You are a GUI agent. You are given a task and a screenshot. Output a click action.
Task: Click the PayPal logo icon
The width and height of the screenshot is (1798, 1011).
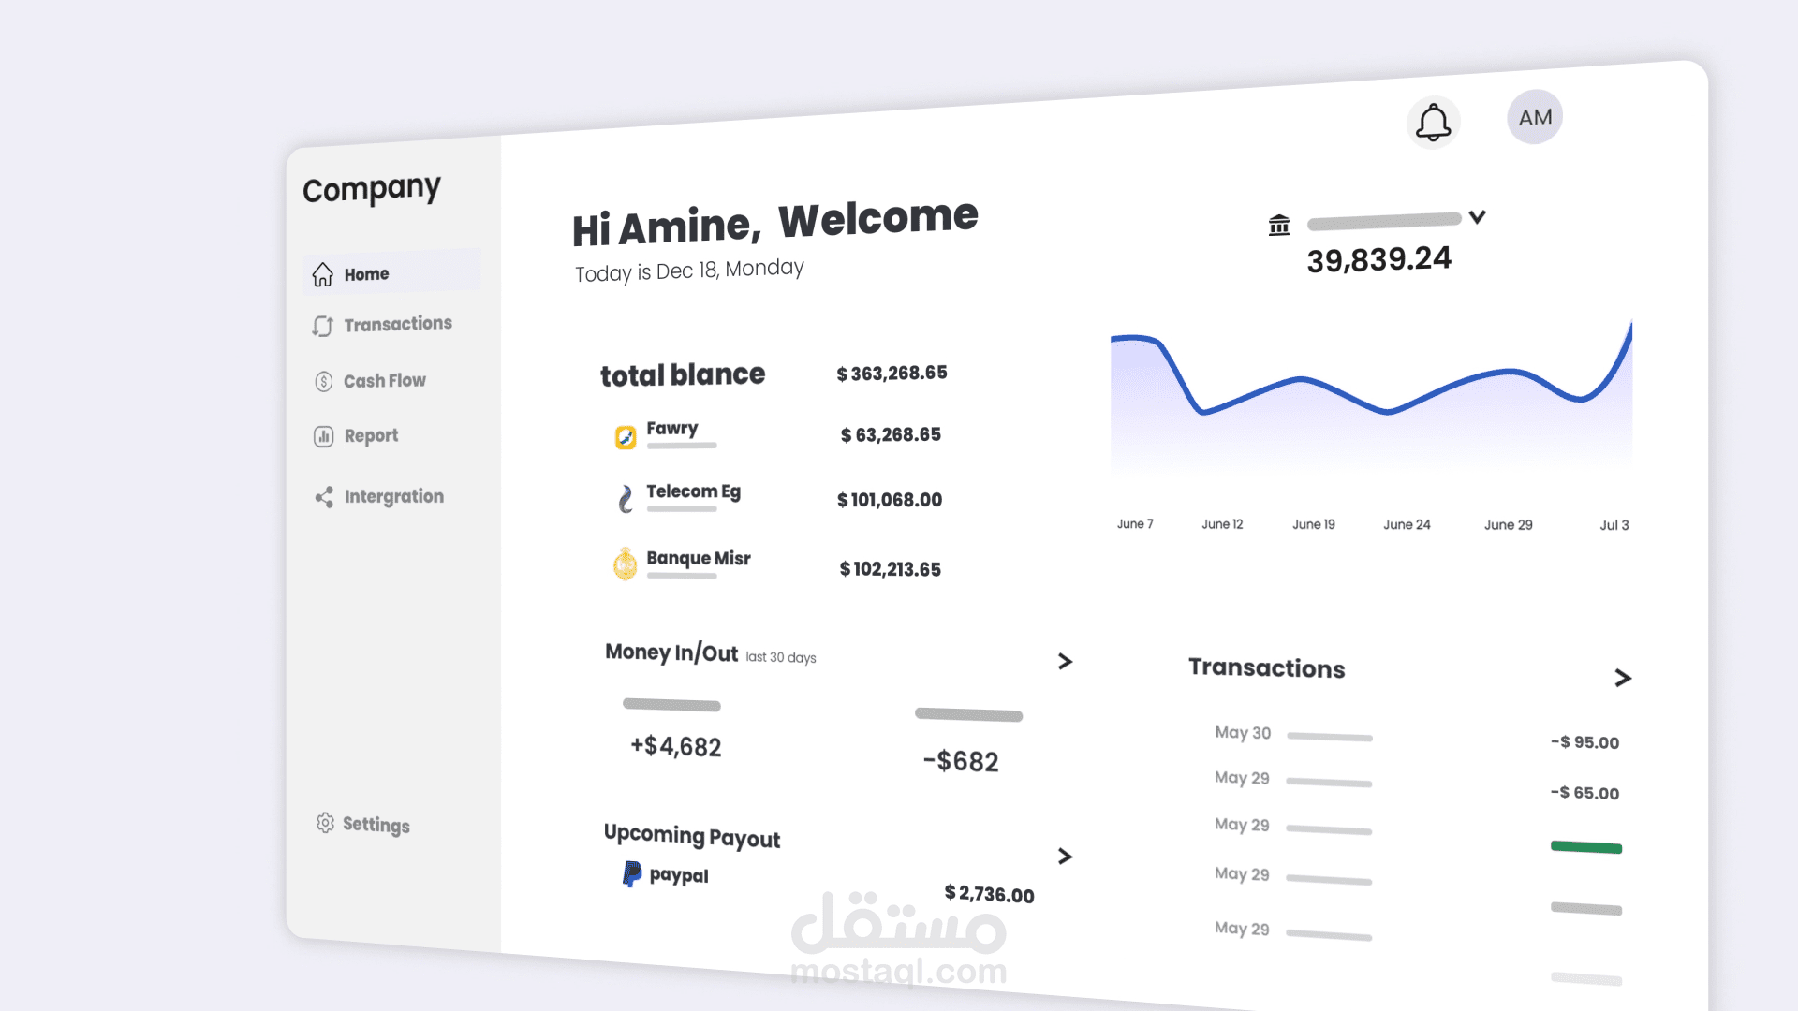tap(632, 874)
